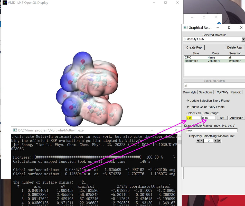245x206 pixels.
Task: Click the Color column header
Action: coord(215,53)
